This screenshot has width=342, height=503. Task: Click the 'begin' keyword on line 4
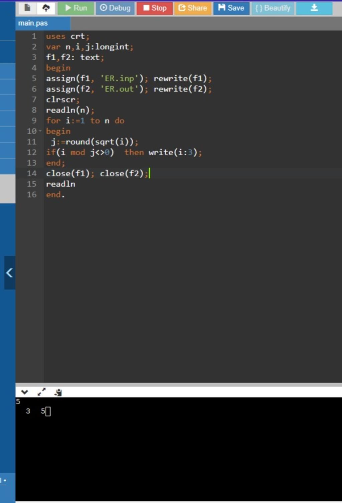(x=58, y=68)
